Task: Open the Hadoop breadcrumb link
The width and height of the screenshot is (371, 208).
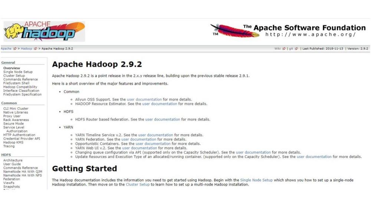Action: point(26,48)
